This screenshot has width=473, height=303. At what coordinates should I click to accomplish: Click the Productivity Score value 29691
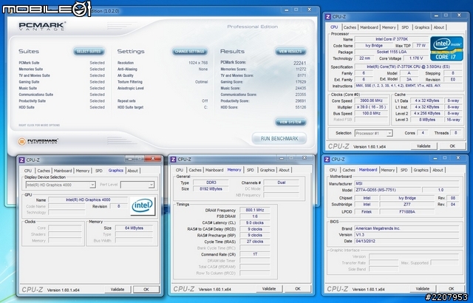coord(301,101)
